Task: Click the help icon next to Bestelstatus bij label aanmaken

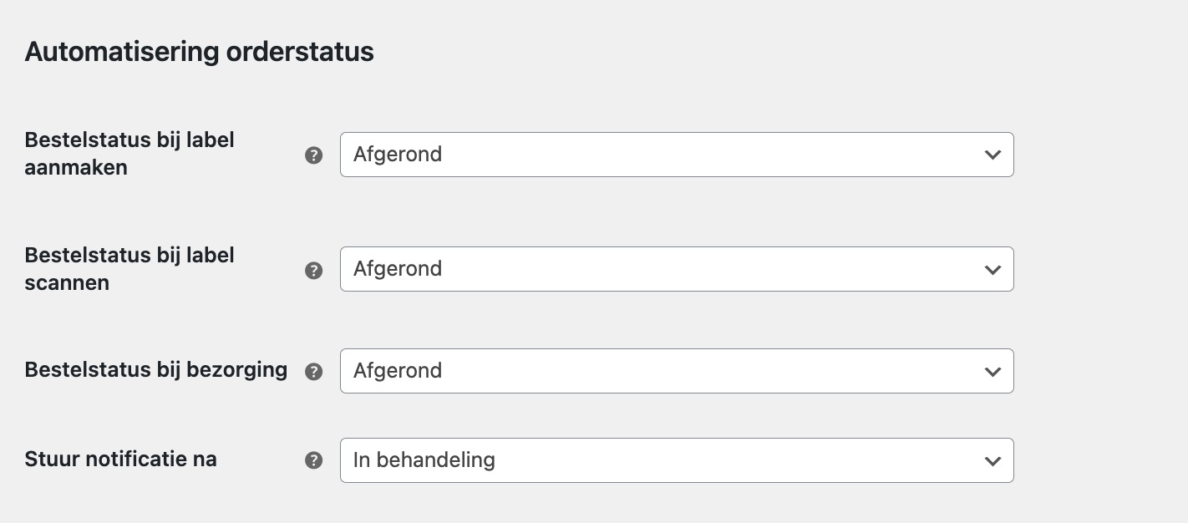Action: coord(313,155)
